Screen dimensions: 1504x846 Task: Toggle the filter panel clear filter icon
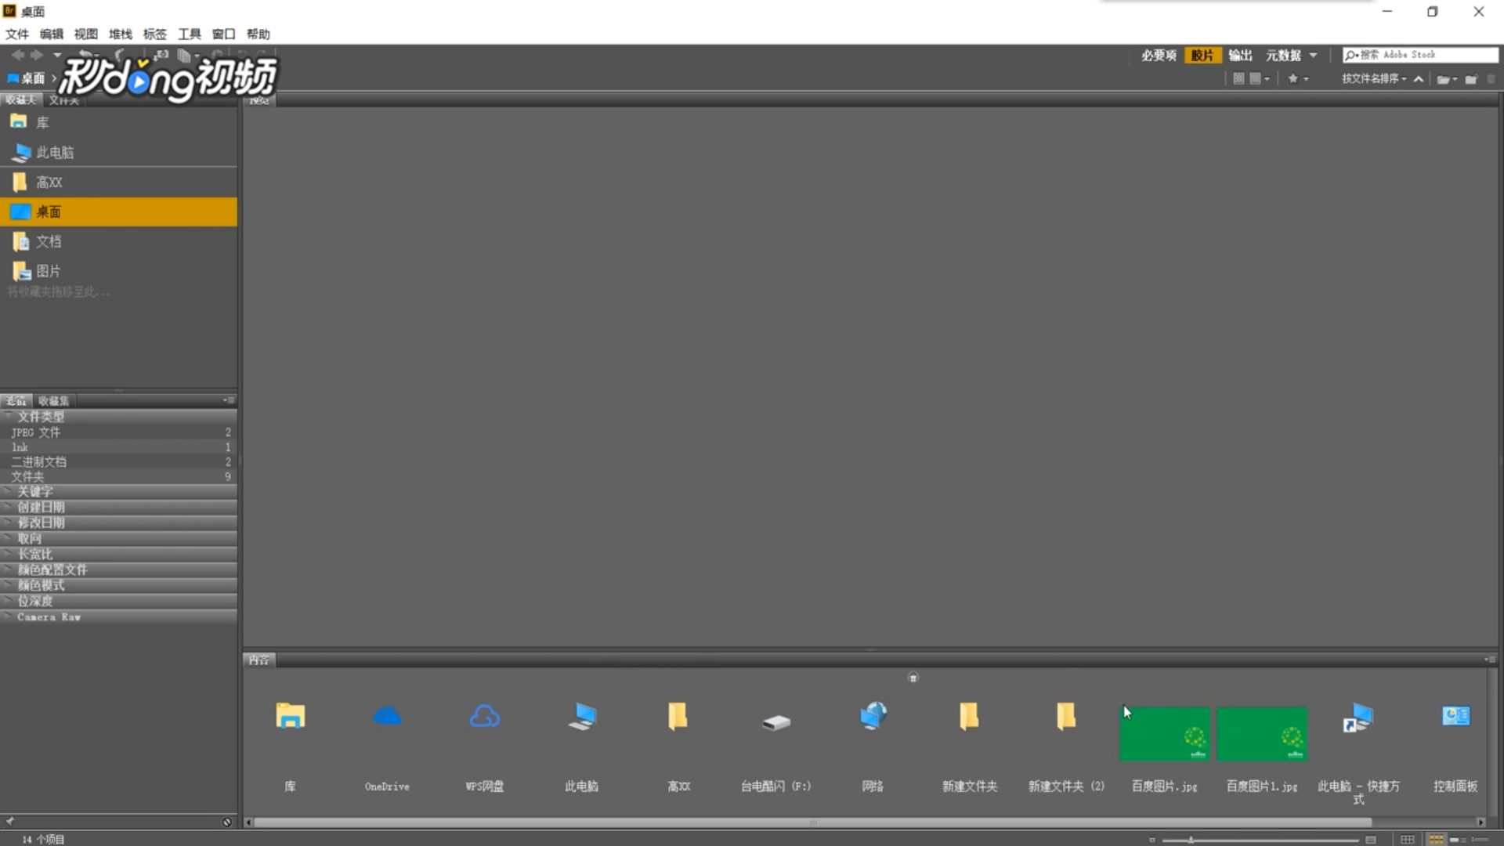pos(227,822)
